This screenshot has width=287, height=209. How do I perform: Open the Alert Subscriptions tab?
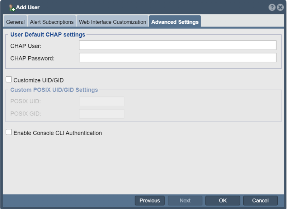[52, 22]
